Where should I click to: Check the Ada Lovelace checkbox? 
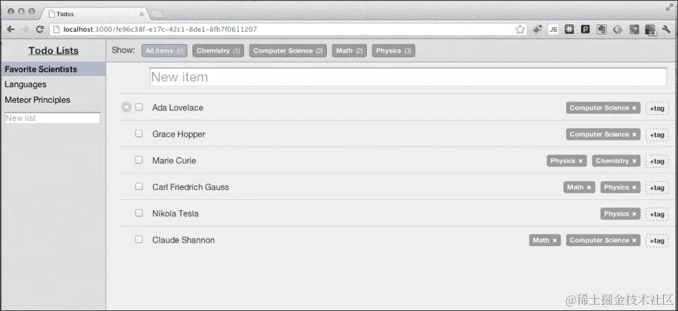point(139,107)
